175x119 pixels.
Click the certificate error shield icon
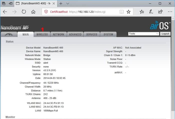tap(46, 12)
